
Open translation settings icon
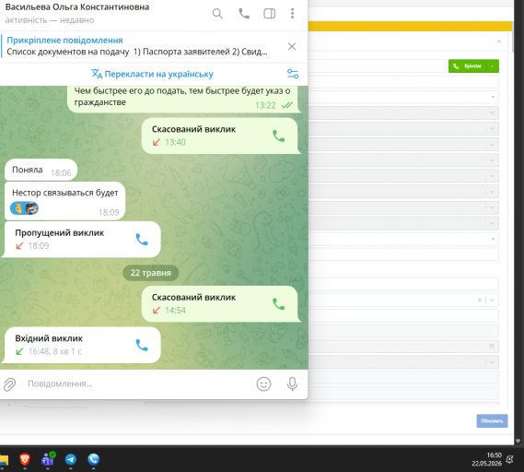point(293,74)
